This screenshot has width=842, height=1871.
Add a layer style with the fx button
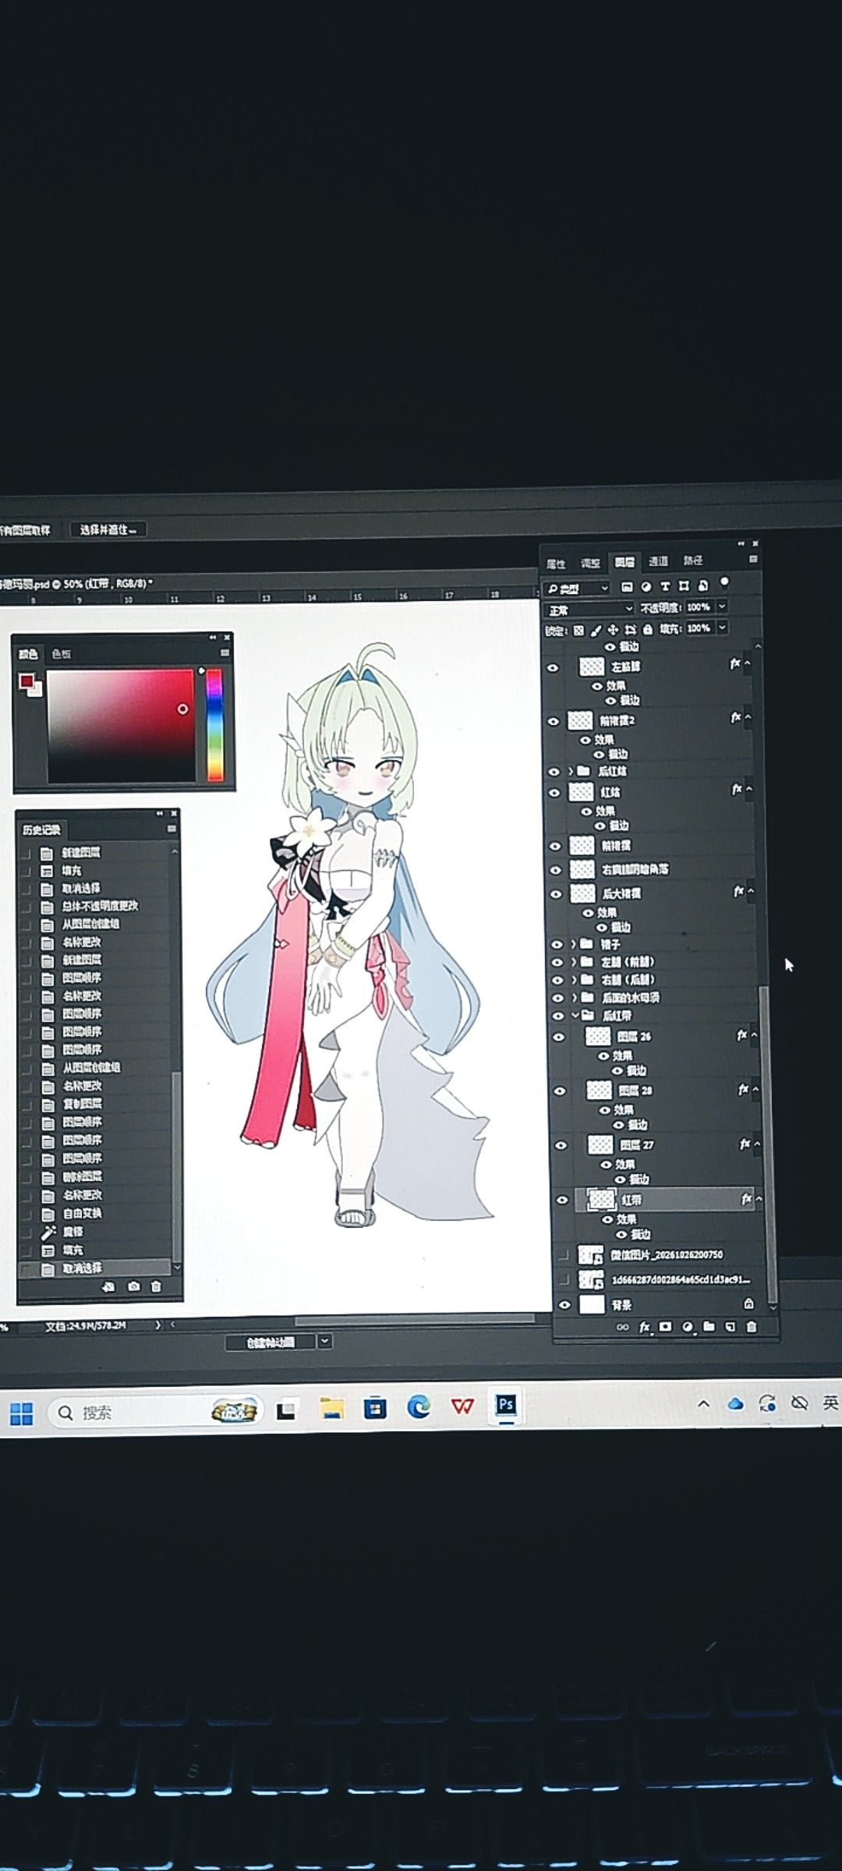(644, 1327)
